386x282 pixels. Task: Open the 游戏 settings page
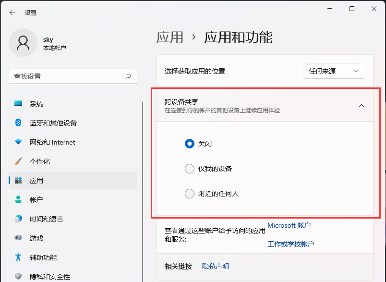(x=36, y=238)
